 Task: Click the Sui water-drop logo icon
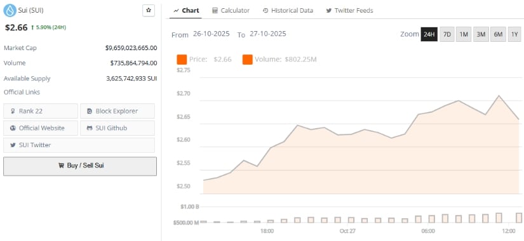(x=10, y=10)
